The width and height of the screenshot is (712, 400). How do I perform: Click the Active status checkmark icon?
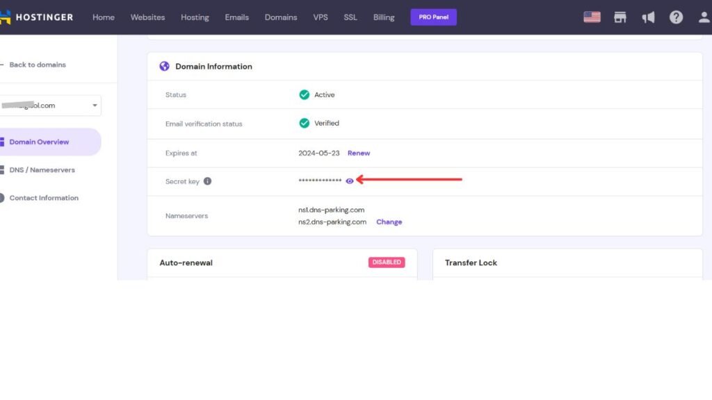click(x=305, y=94)
